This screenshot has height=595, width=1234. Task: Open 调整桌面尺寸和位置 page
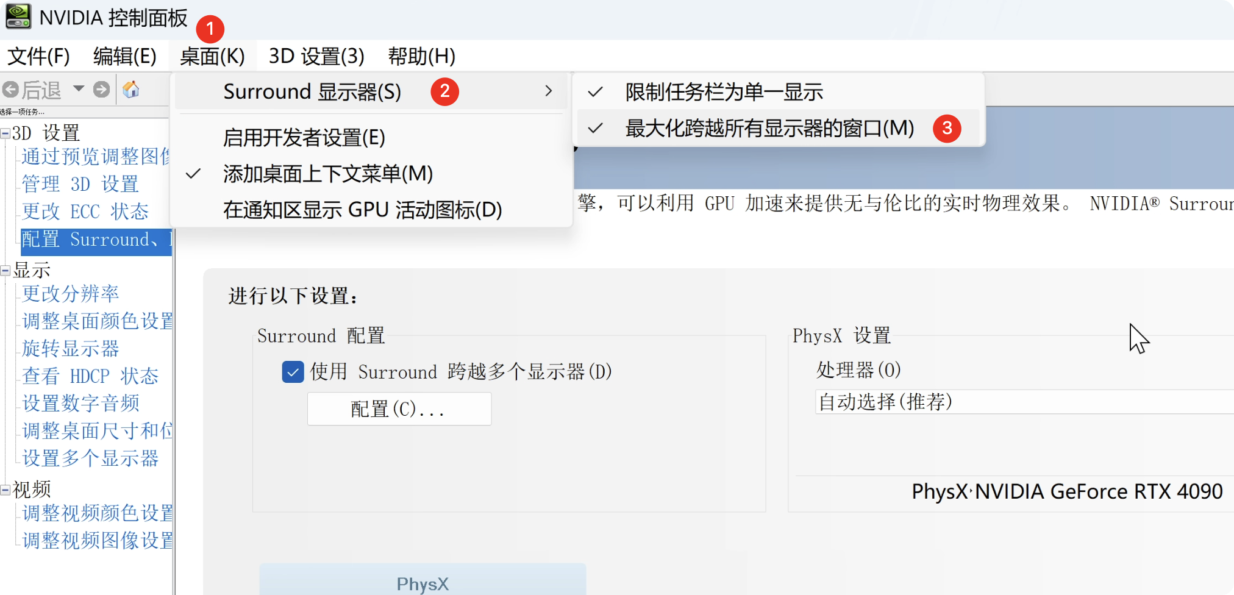tap(97, 431)
